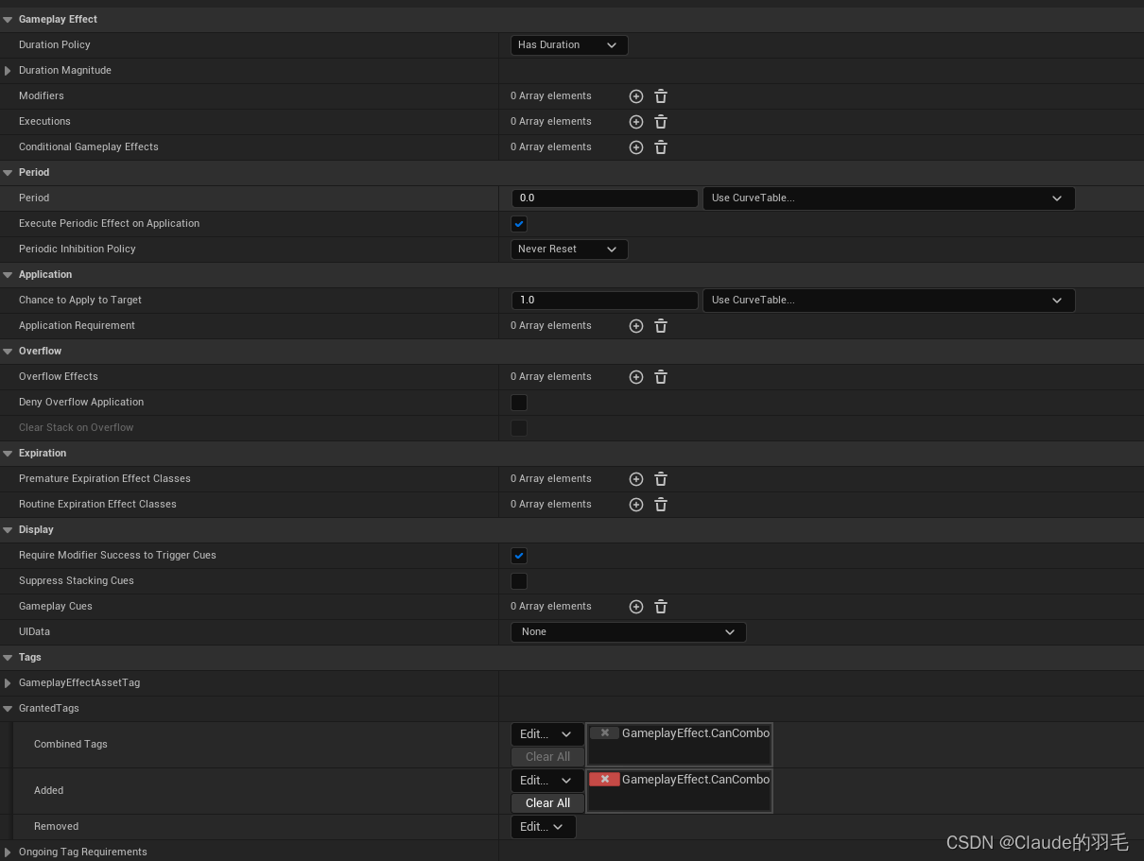Collapse Gameplay Effect section
The image size is (1144, 861).
[8, 20]
